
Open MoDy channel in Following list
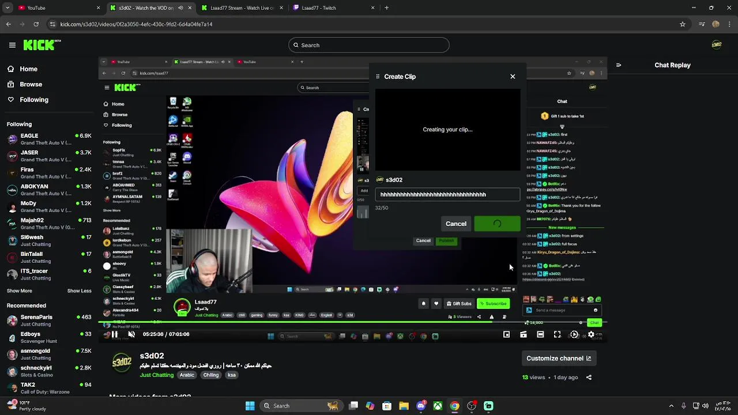coord(49,206)
